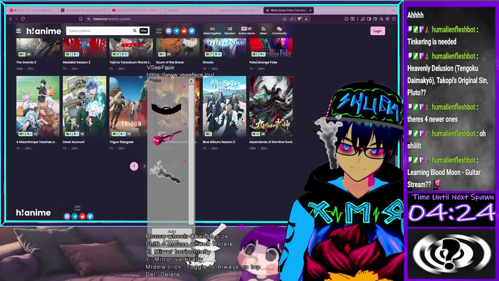The image size is (499, 281).
Task: Click the bookmark icon by address bar
Action: (81, 19)
